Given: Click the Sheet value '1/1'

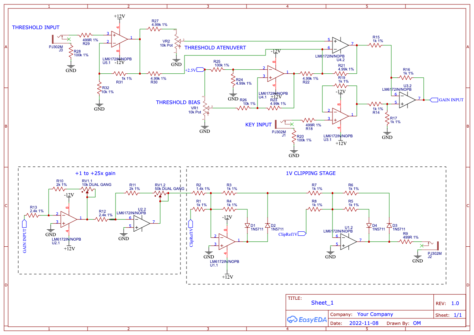Looking at the screenshot, I should [458, 315].
